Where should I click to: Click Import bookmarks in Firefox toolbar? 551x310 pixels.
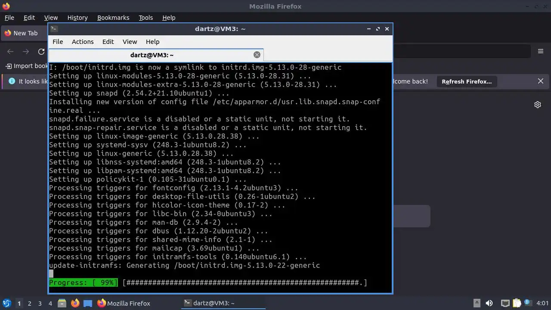click(27, 66)
